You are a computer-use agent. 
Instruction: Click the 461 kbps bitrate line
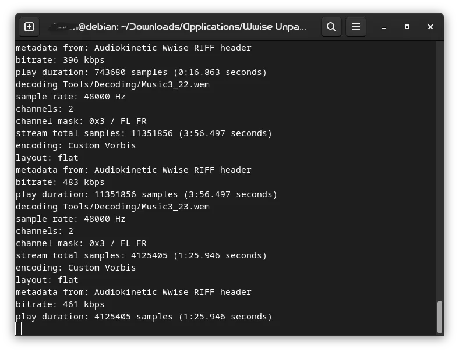tap(60, 304)
